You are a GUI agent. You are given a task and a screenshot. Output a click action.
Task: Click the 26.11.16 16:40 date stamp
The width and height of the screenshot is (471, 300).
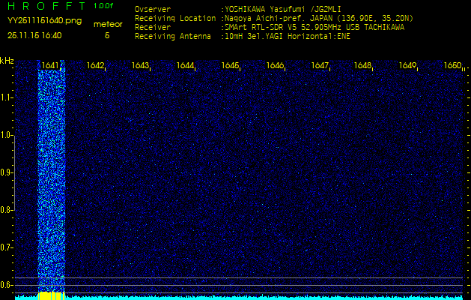34,35
